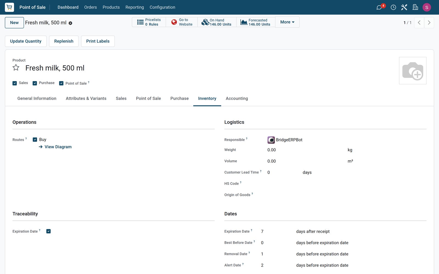This screenshot has height=274, width=439.
Task: Uncheck the Sales checkbox
Action: coord(15,83)
